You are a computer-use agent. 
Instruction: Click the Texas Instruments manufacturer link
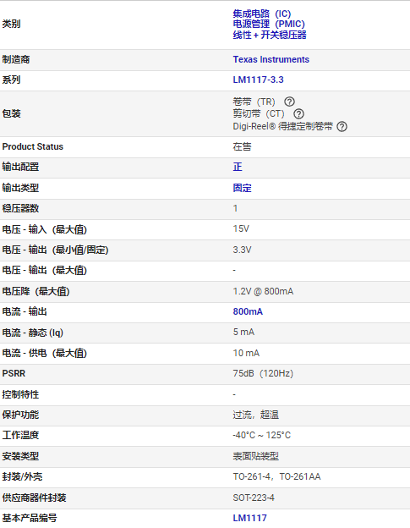(x=271, y=59)
